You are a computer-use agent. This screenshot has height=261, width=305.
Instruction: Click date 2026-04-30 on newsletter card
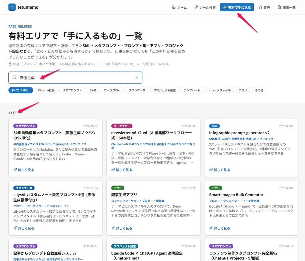click(188, 126)
